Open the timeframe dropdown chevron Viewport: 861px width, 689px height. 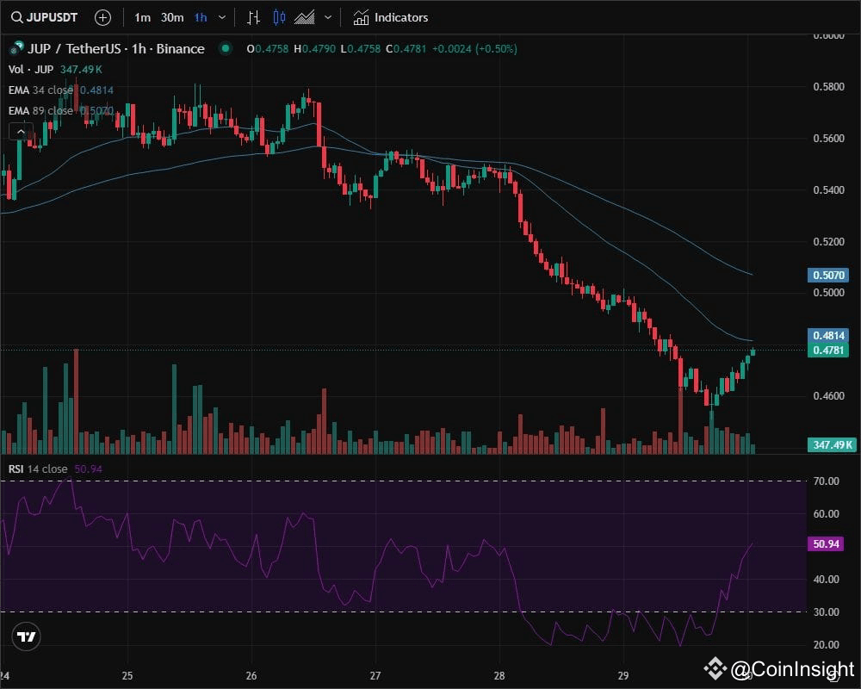point(222,16)
